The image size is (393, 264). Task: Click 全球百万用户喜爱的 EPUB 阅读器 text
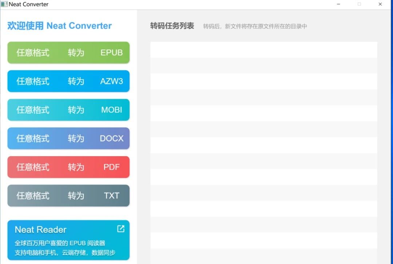coord(60,243)
